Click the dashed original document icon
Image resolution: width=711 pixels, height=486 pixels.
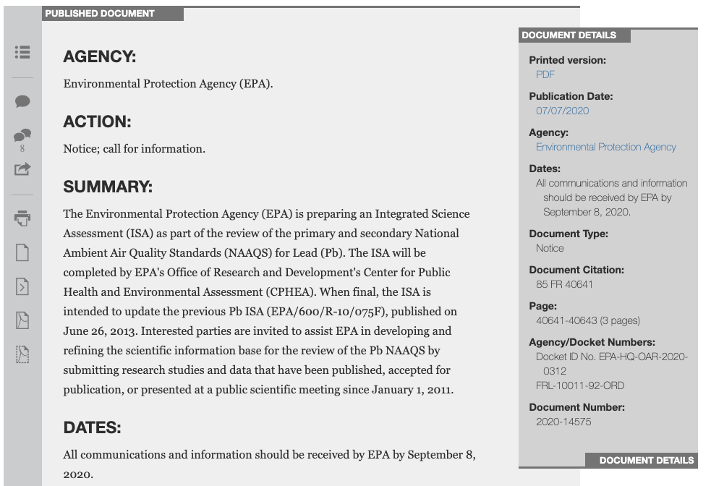coord(22,354)
